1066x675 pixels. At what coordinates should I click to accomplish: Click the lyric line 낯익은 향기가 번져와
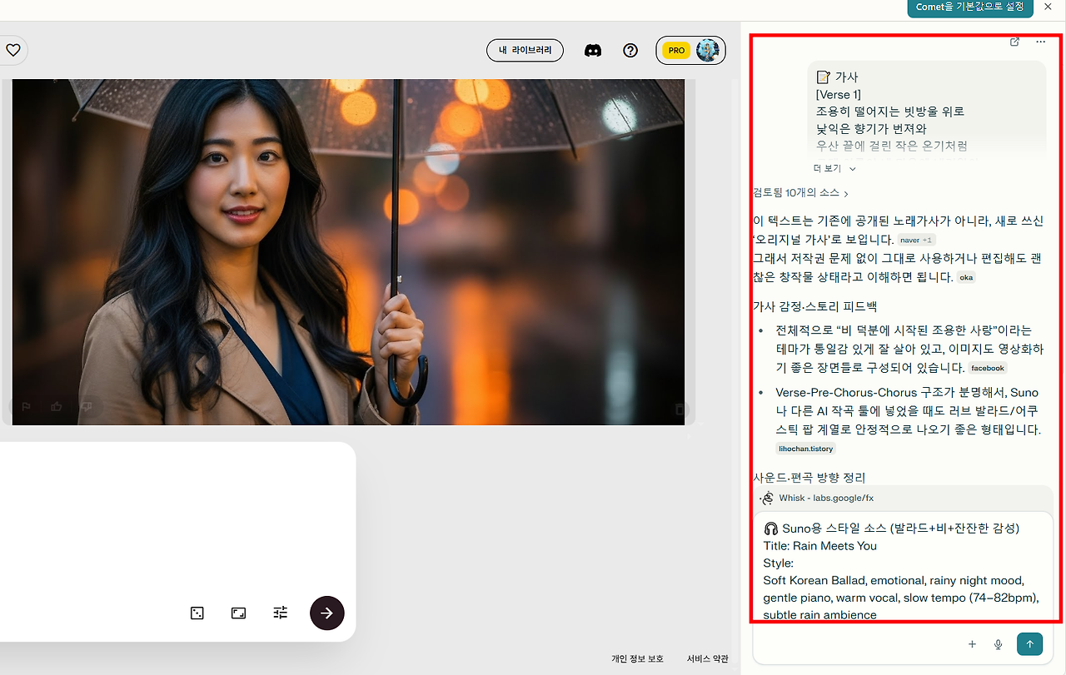(x=871, y=129)
